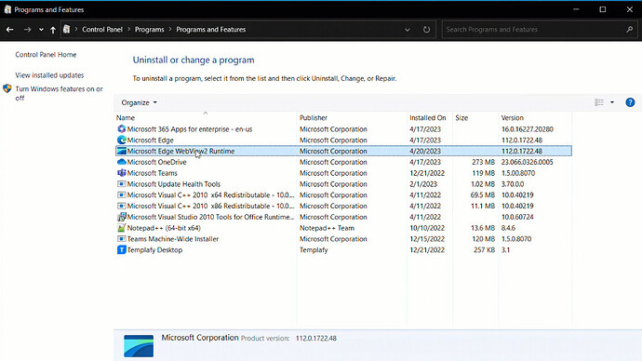This screenshot has width=642, height=361.
Task: Click the change view icon
Action: tap(599, 102)
